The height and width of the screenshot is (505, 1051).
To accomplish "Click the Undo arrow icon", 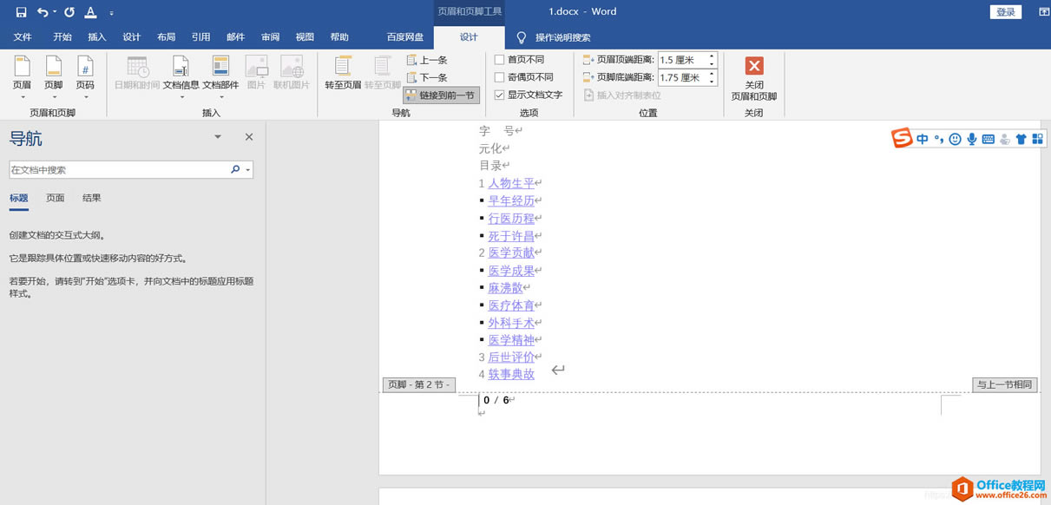I will point(43,12).
